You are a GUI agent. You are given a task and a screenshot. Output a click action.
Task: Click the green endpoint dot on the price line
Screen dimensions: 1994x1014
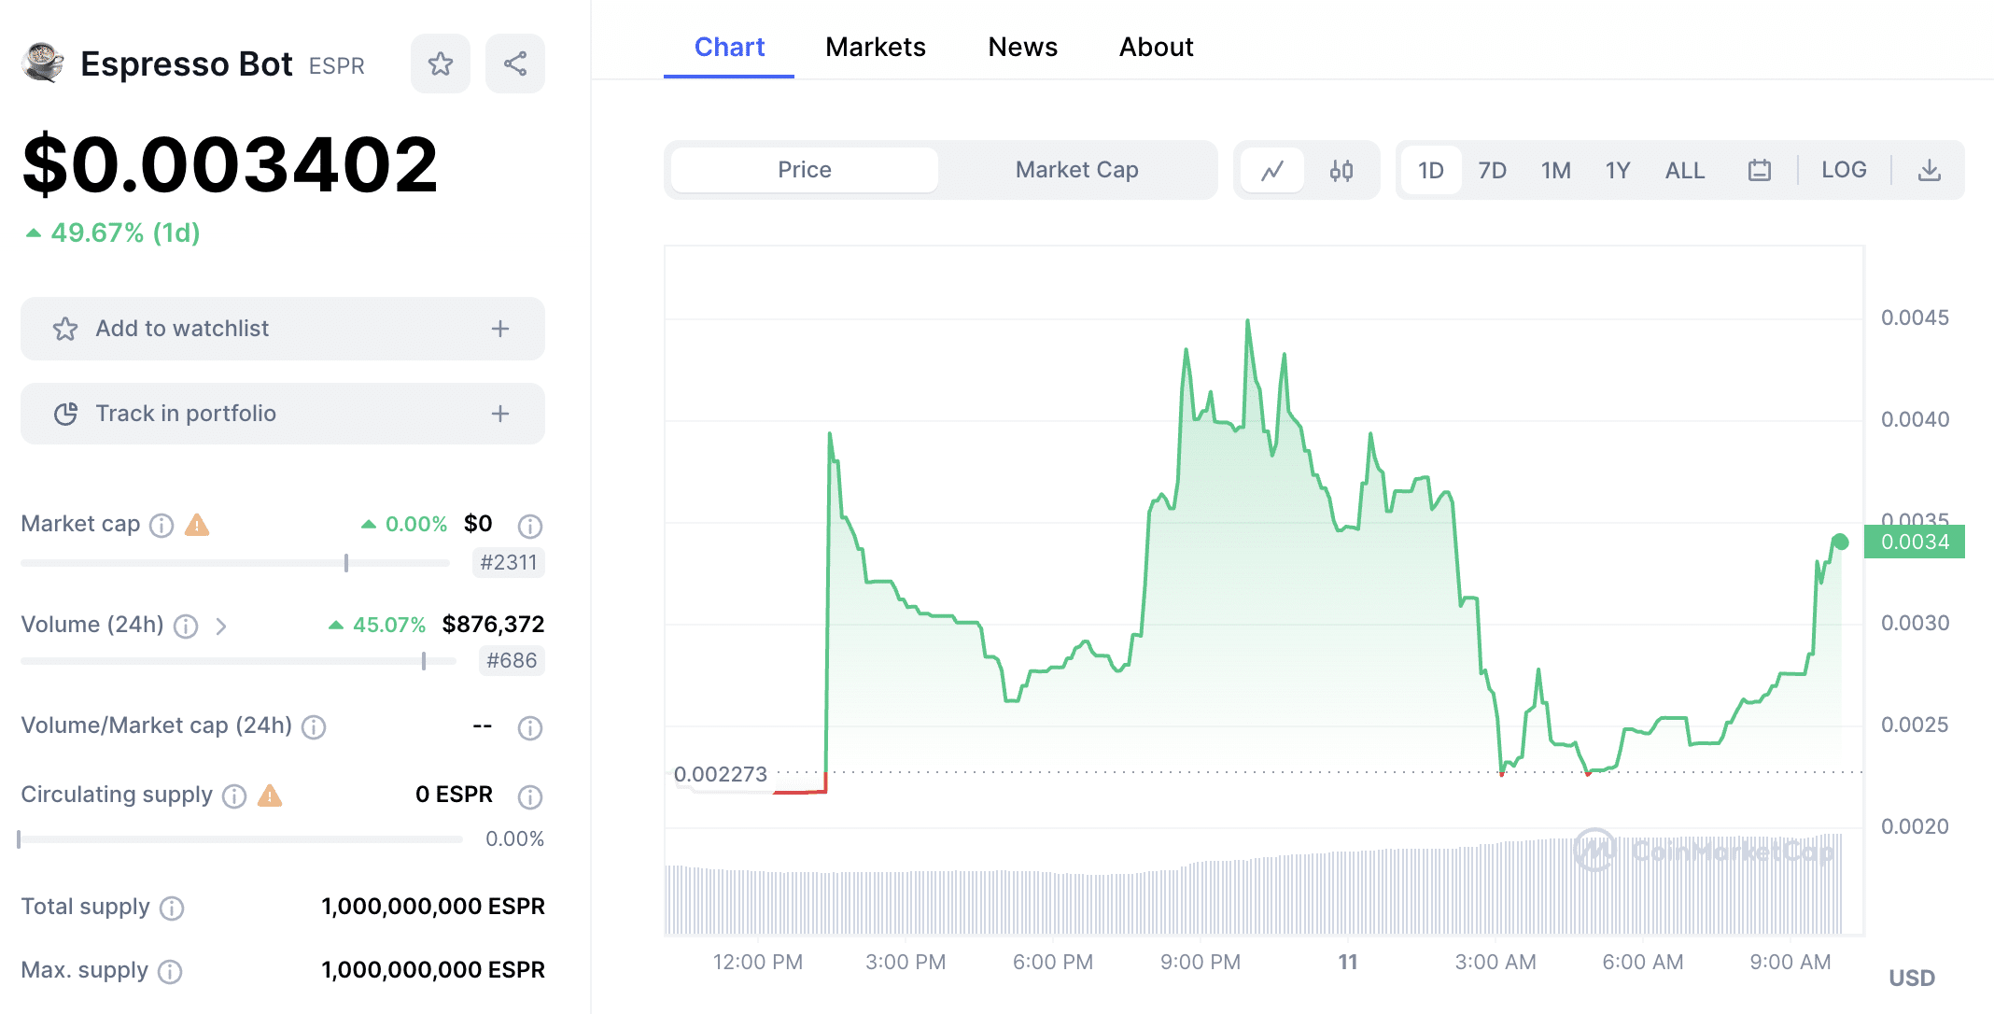click(x=1840, y=542)
